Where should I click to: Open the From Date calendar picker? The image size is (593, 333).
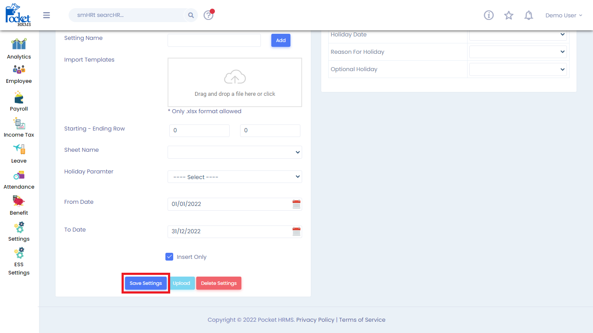click(296, 204)
